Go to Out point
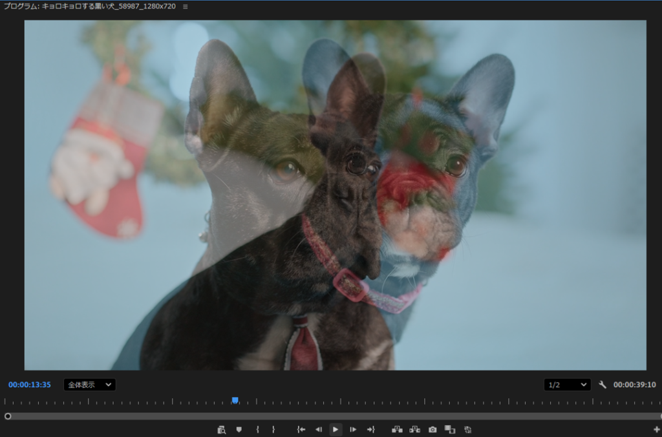The image size is (662, 437). [370, 429]
